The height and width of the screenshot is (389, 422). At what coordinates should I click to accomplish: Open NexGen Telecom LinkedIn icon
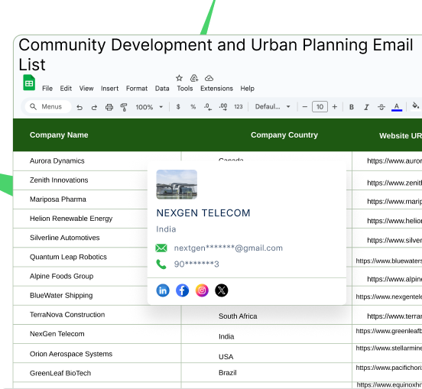click(163, 290)
